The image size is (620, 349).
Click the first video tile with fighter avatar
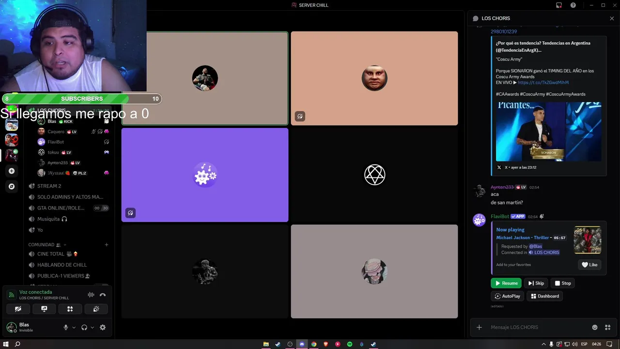(205, 79)
